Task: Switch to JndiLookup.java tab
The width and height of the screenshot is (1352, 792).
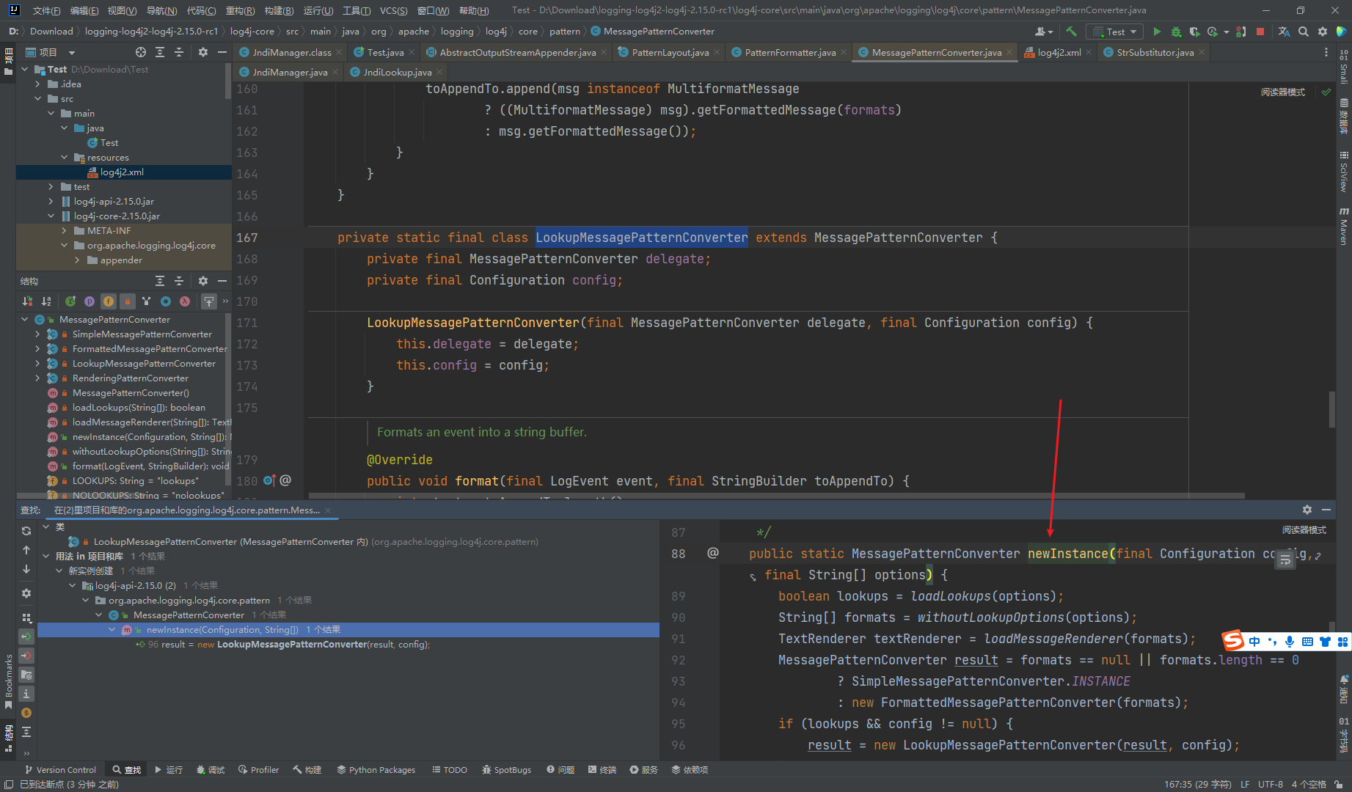Action: [x=397, y=72]
